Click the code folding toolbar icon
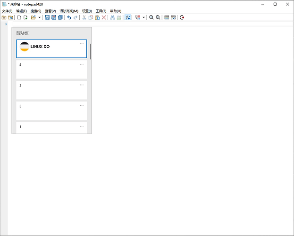 point(138,17)
